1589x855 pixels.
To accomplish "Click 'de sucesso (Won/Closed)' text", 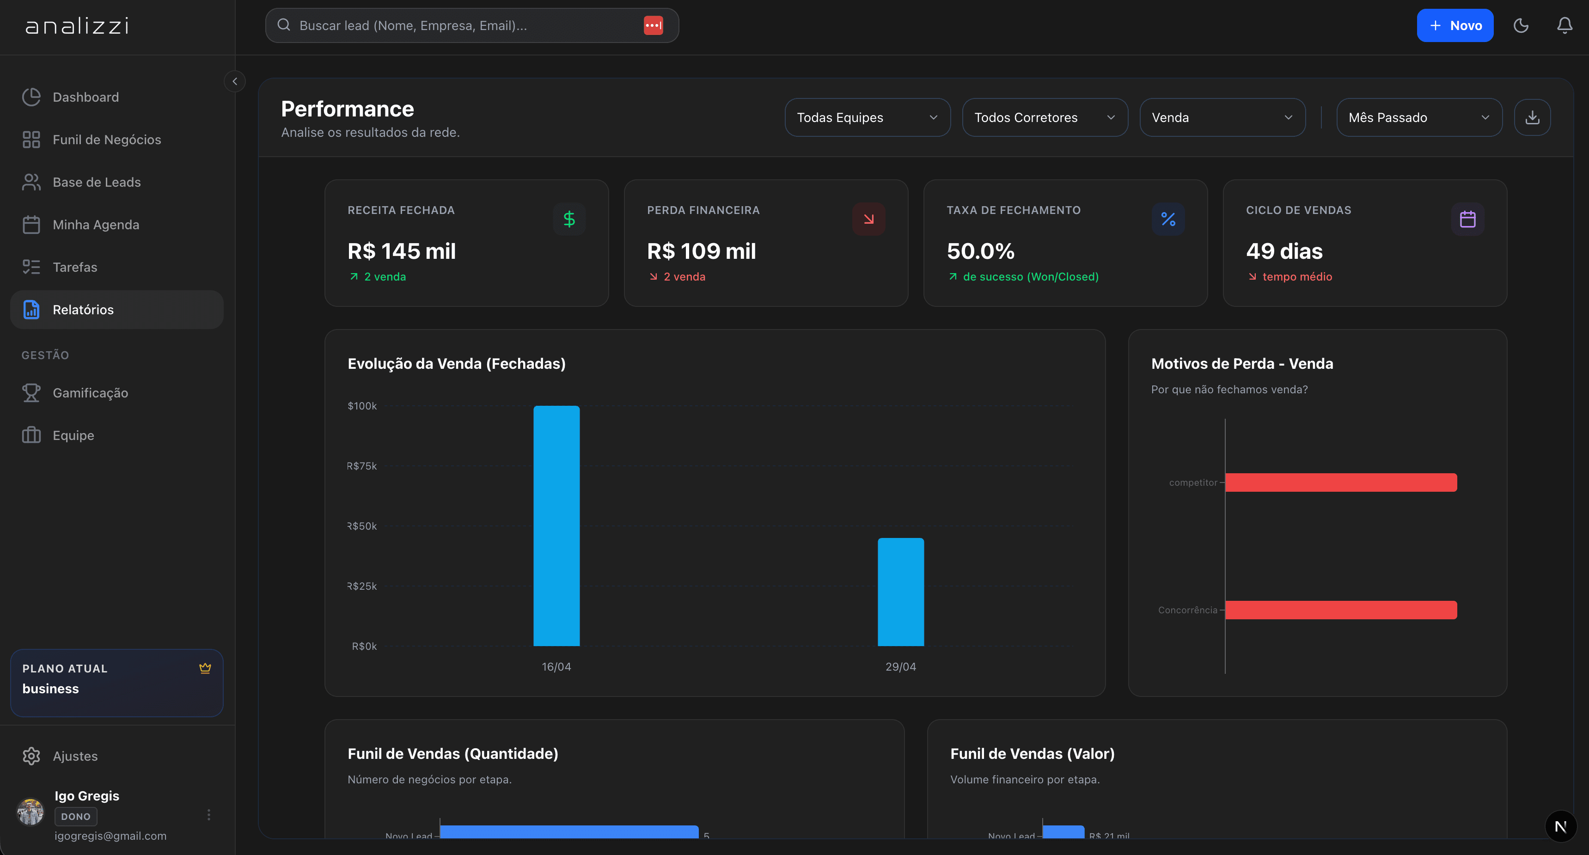I will (1031, 276).
